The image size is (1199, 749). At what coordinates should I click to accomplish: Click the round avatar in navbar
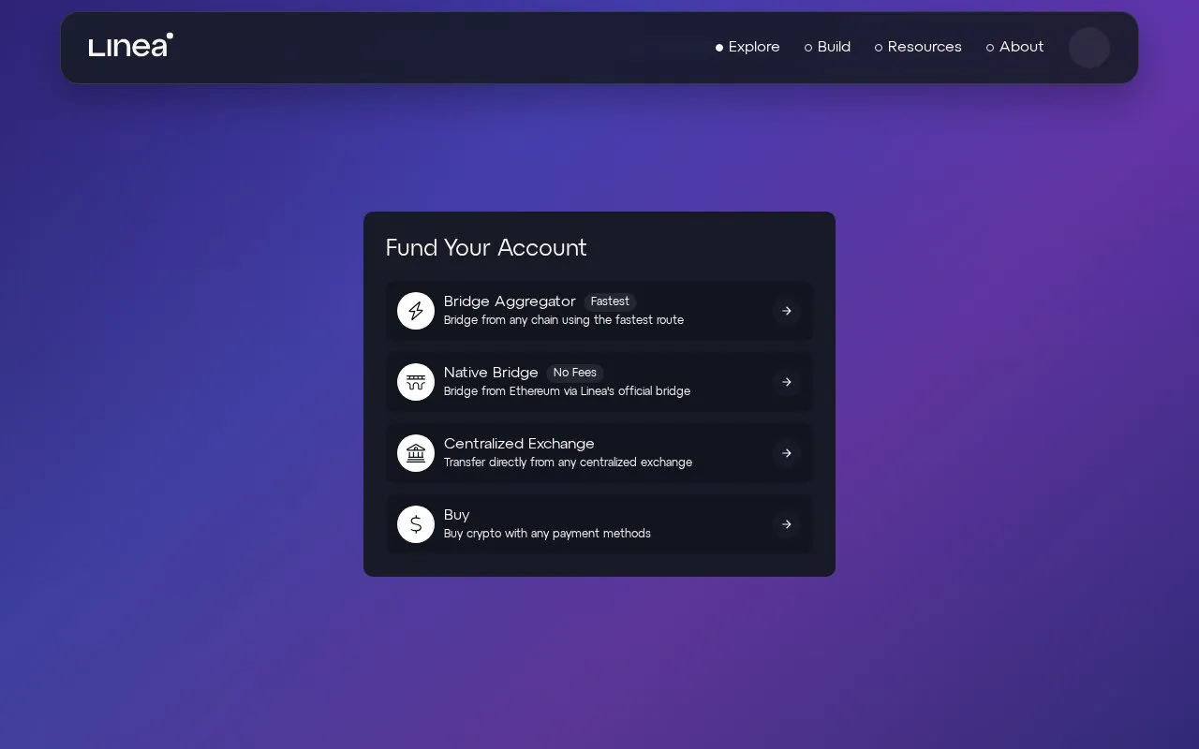point(1089,48)
